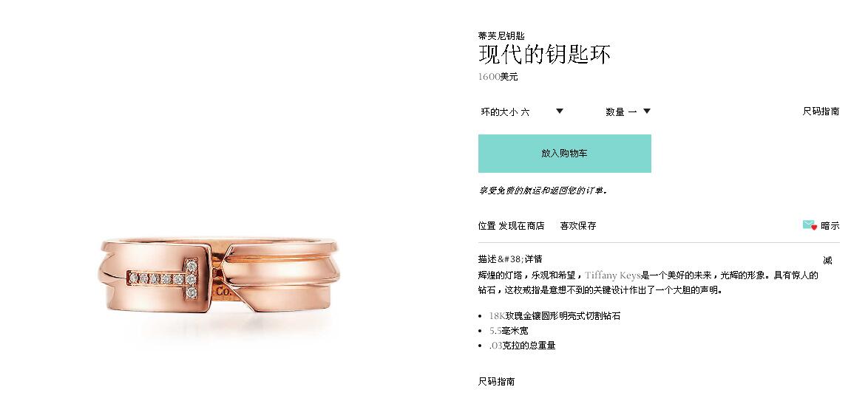The width and height of the screenshot is (851, 401).
Task: Click the 描述&详情 section heading
Action: (510, 259)
